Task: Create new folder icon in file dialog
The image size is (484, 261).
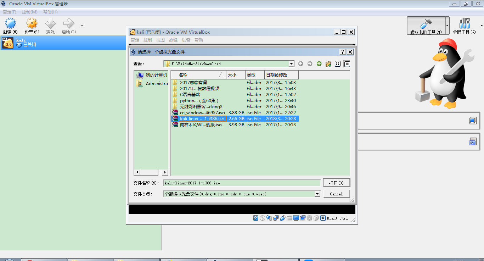Action: pos(328,64)
